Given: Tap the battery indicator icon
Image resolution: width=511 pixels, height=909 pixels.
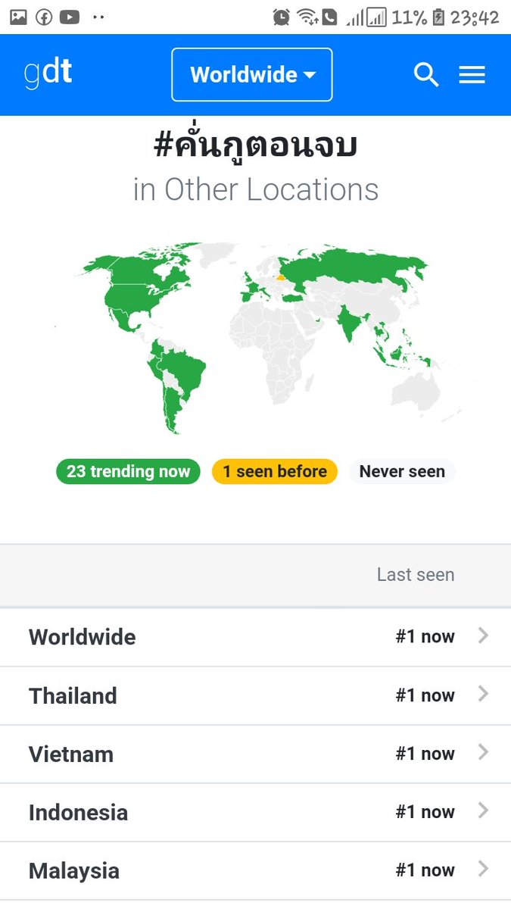Looking at the screenshot, I should tap(438, 17).
